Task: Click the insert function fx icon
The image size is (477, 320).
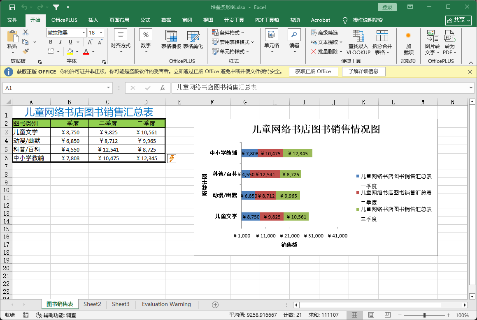Action: [x=163, y=88]
